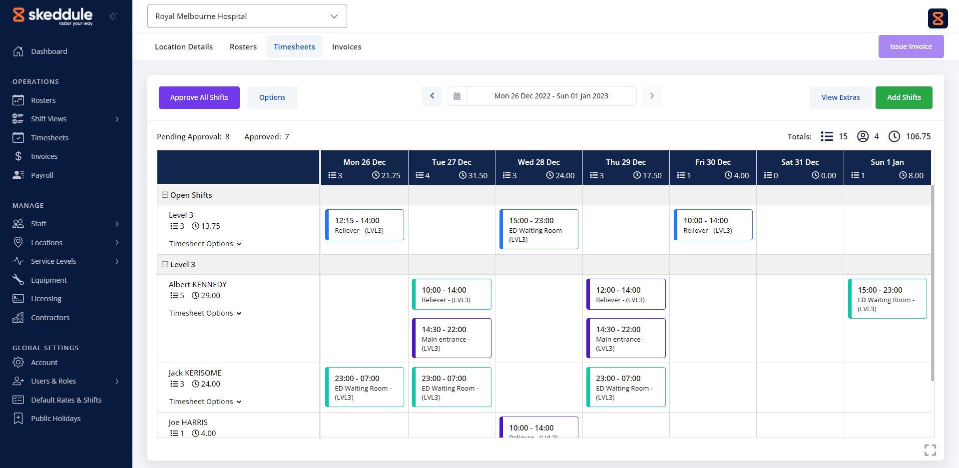Open the Royal Melbourne Hospital location dropdown
This screenshot has width=959, height=468.
click(x=247, y=16)
